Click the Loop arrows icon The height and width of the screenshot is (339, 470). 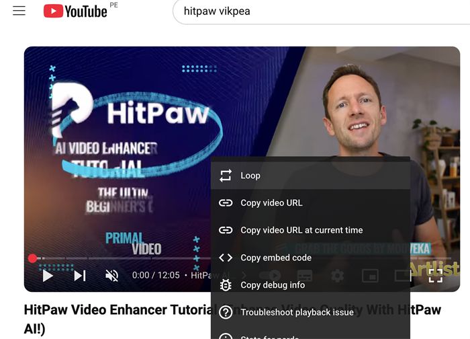[x=226, y=176]
